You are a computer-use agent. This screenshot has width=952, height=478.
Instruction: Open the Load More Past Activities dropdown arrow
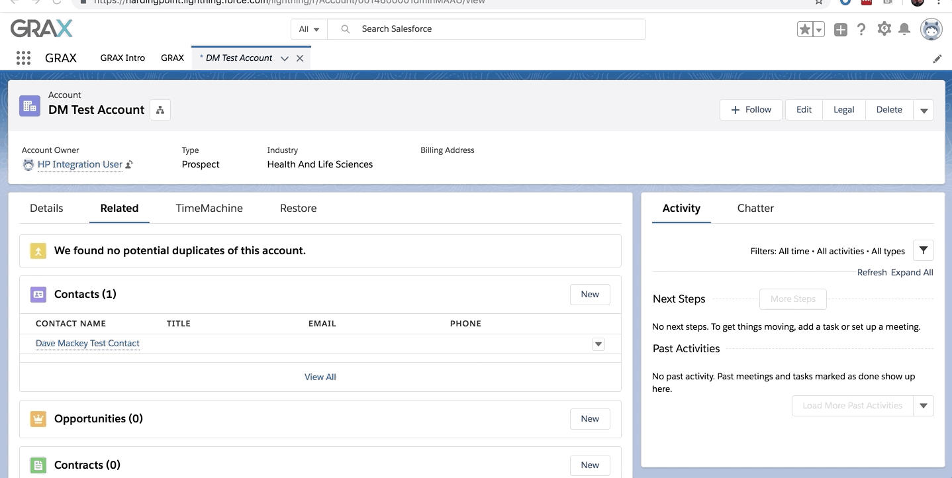924,406
